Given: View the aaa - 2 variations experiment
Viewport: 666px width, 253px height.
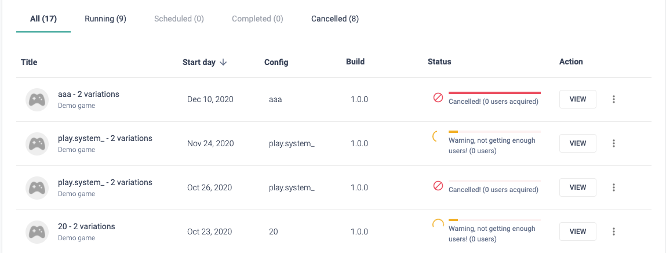Looking at the screenshot, I should 578,99.
